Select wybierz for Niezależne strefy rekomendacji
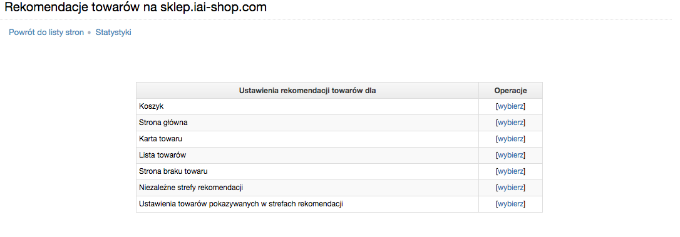Screen dimensions: 680x237 point(510,188)
